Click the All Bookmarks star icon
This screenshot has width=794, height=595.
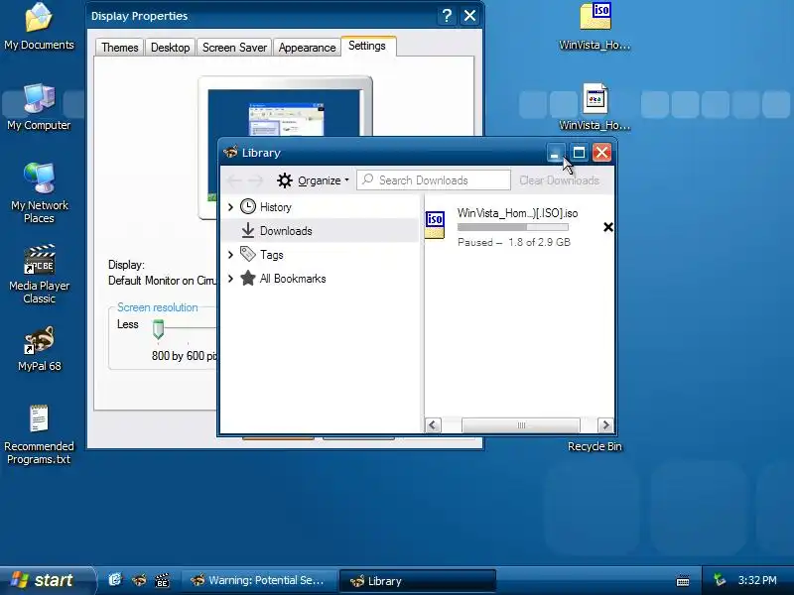tap(247, 278)
